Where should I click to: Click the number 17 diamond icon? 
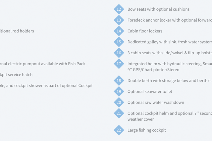119,64
